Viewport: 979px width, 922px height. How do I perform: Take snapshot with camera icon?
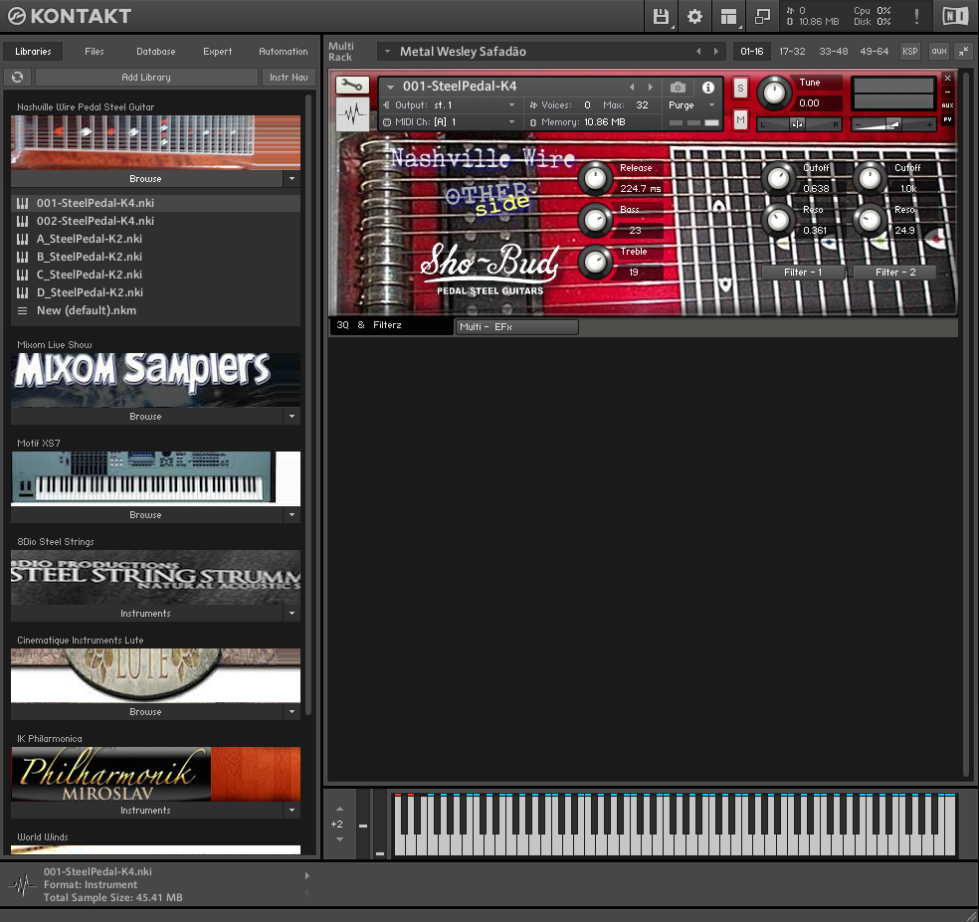click(x=678, y=88)
